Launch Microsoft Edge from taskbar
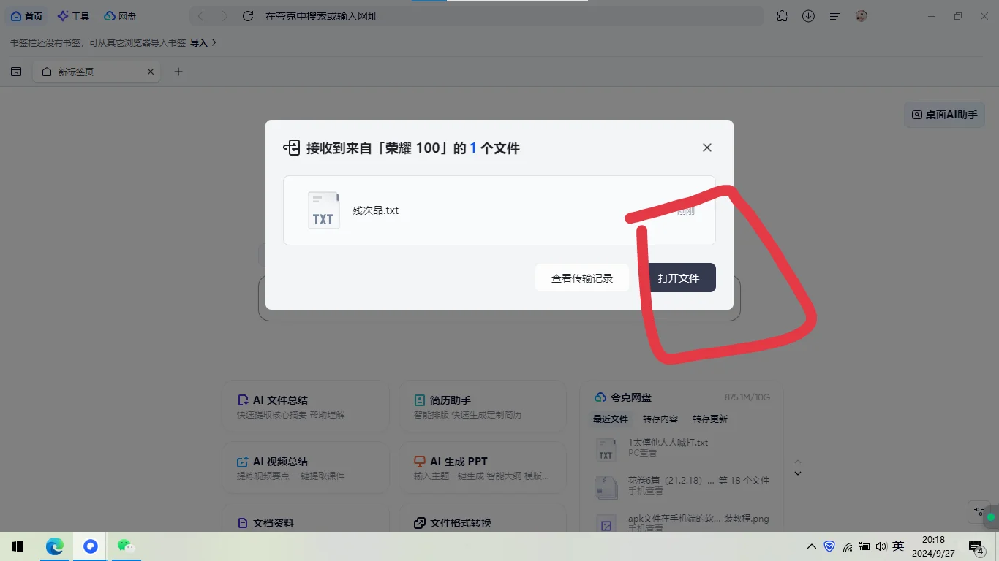The width and height of the screenshot is (999, 561). pos(55,546)
